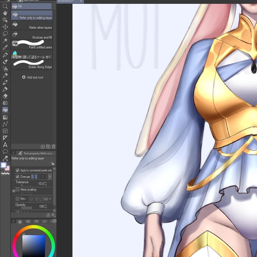Choose Refer other layers sub tool
The image size is (257, 257).
(x=32, y=25)
